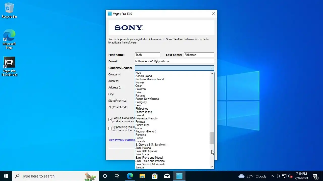
Task: Select Pakistan from the list
Action: 172,89
